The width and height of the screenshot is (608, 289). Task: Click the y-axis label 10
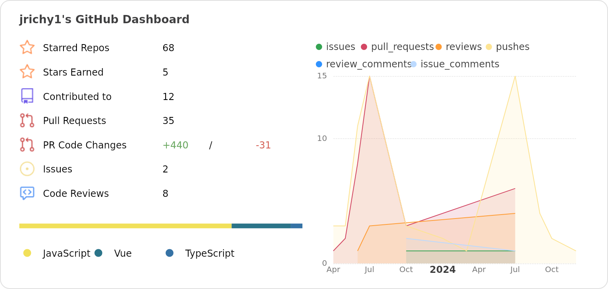[322, 139]
